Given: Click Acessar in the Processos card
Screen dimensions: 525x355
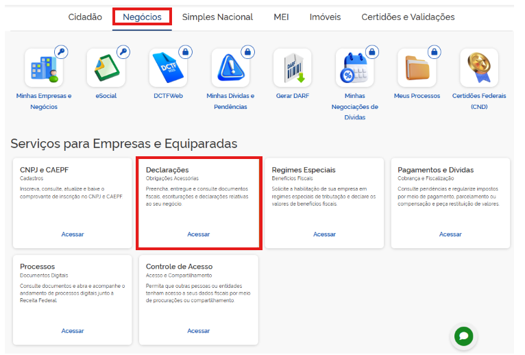Looking at the screenshot, I should [73, 331].
